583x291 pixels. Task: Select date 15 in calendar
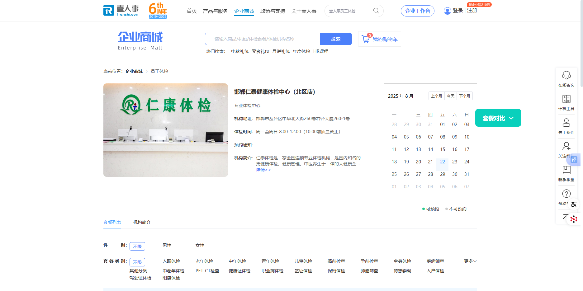click(x=443, y=149)
